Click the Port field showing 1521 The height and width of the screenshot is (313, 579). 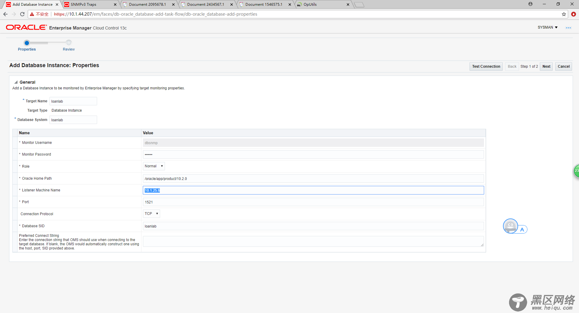click(313, 202)
